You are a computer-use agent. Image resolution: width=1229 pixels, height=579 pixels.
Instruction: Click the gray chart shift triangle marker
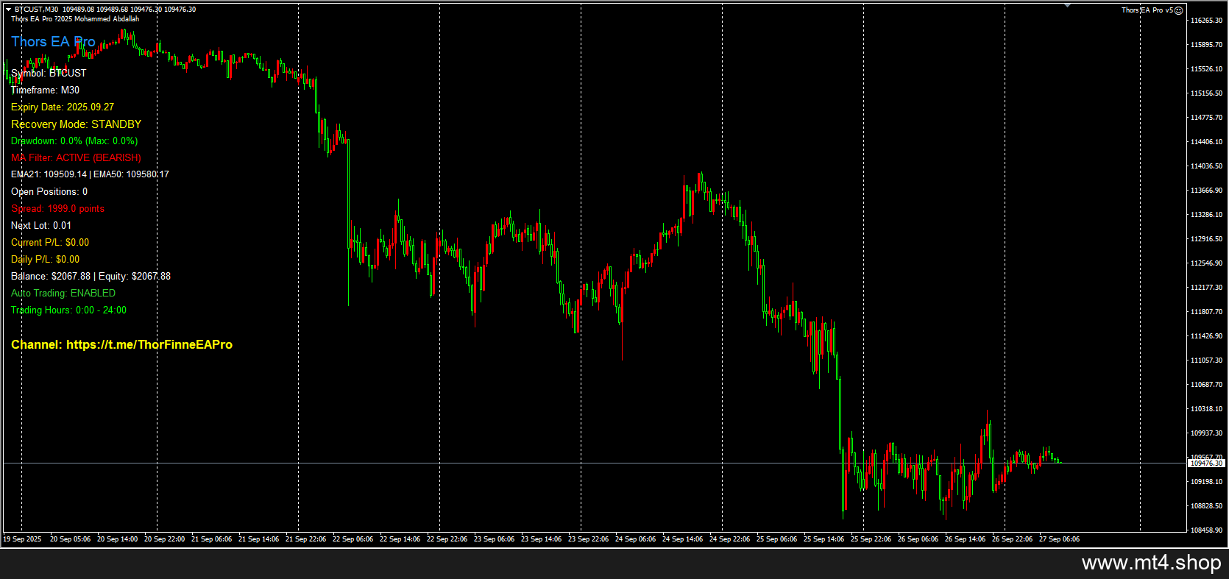coord(1068,6)
